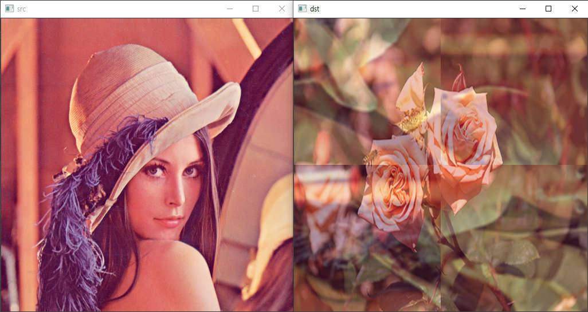Close the src window

click(282, 9)
